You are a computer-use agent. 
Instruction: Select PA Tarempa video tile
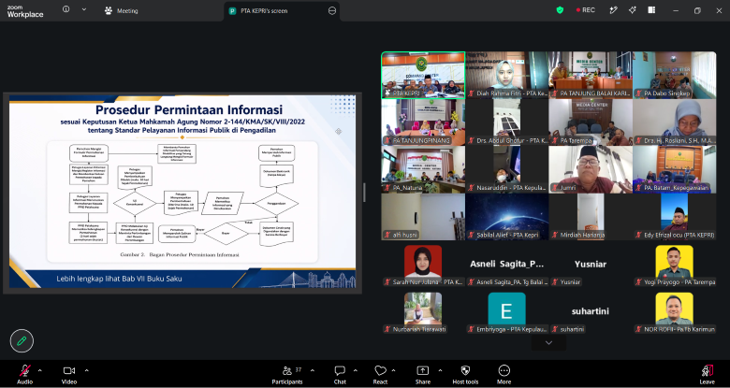(591, 122)
